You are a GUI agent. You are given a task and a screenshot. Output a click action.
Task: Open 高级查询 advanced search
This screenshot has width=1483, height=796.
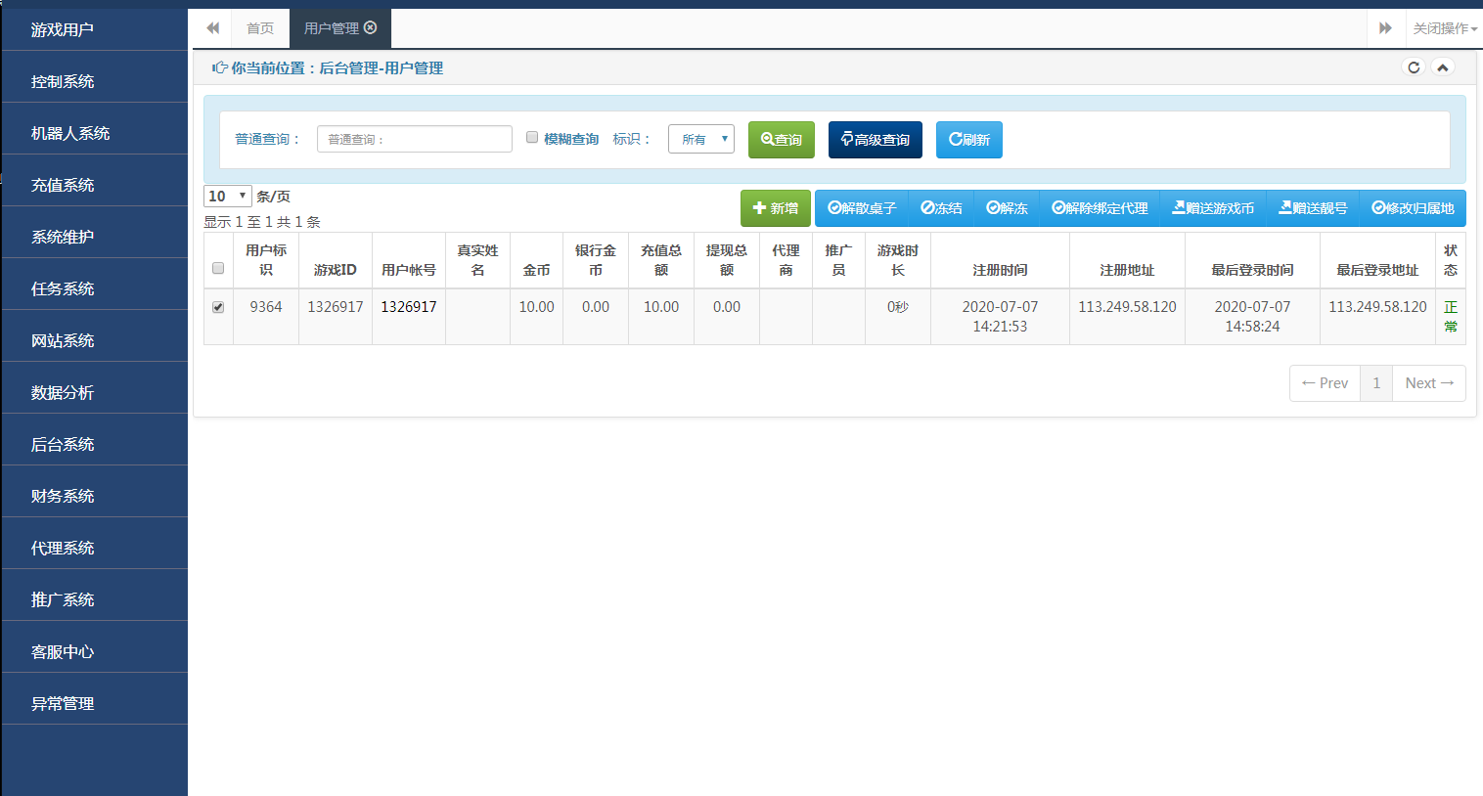875,140
